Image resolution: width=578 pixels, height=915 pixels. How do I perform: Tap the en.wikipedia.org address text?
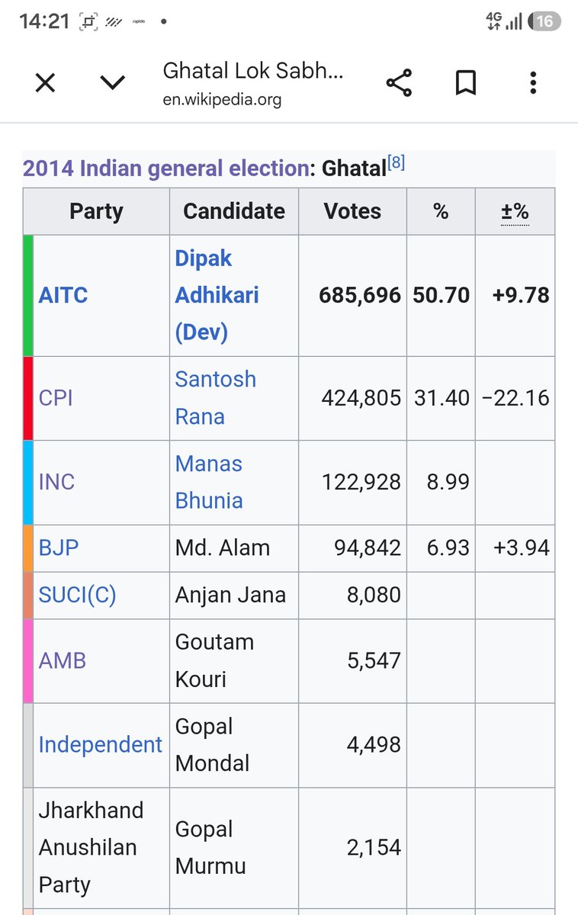click(222, 100)
